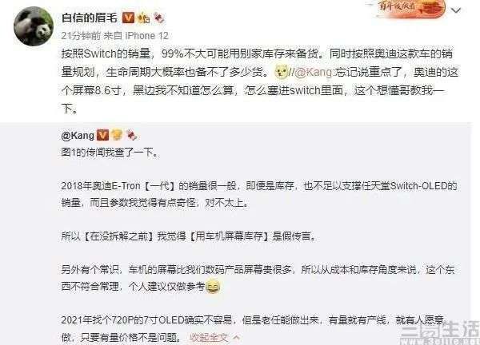
Task: Open the @Kang author name in the quoted post
Action: click(78, 135)
